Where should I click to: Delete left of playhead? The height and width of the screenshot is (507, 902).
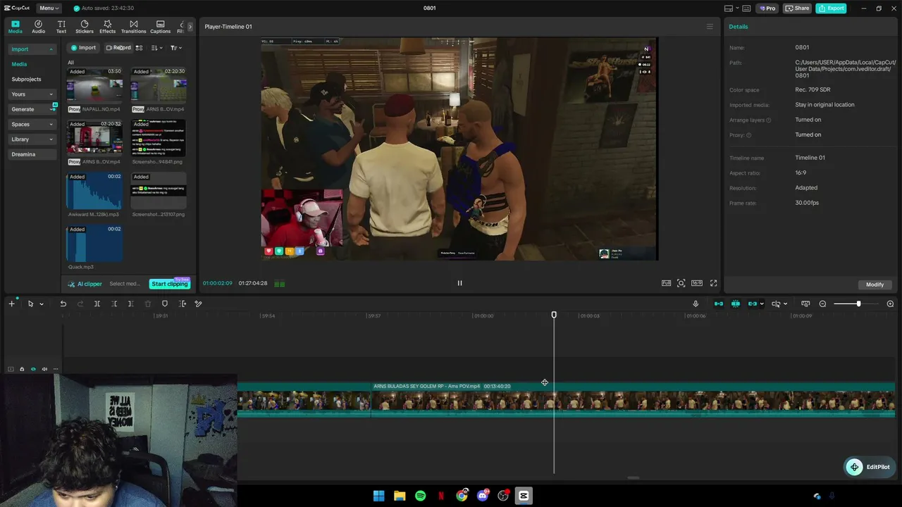point(114,303)
